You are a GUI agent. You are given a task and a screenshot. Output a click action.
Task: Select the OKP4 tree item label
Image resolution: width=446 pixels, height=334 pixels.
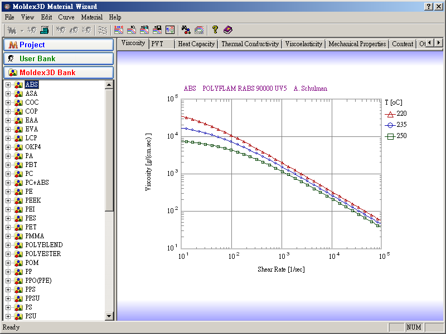coord(33,147)
